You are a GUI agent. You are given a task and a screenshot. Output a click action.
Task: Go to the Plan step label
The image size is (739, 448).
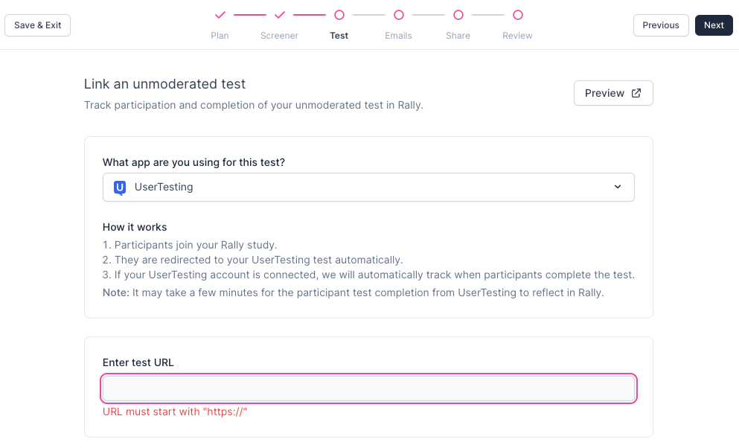click(x=220, y=36)
